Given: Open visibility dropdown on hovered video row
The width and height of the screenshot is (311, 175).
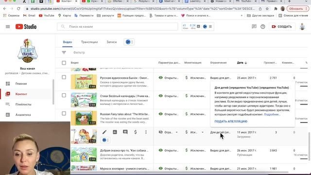Looking at the screenshot, I should (176, 132).
